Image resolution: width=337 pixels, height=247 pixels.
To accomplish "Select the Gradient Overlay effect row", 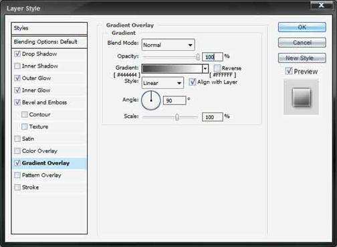I will pos(49,163).
